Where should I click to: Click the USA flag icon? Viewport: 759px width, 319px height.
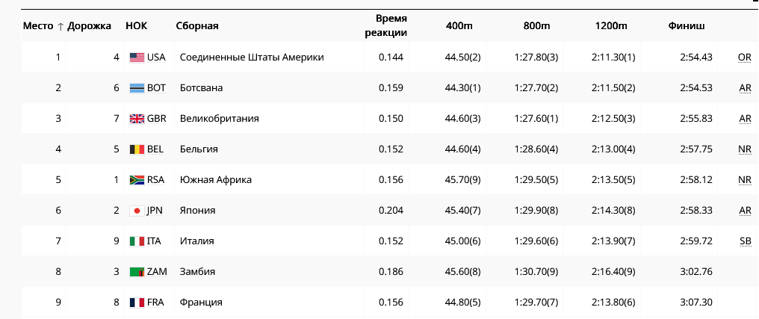(x=137, y=58)
